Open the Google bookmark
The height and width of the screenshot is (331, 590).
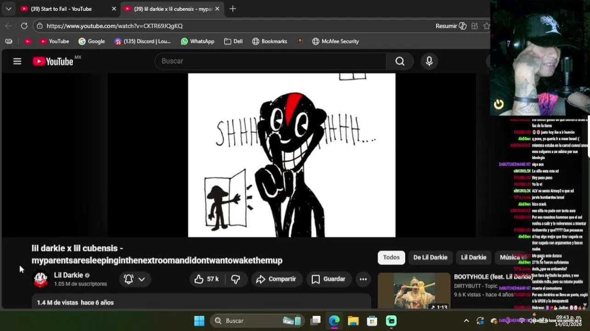coord(91,41)
